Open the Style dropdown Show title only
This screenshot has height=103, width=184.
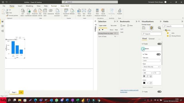152,67
